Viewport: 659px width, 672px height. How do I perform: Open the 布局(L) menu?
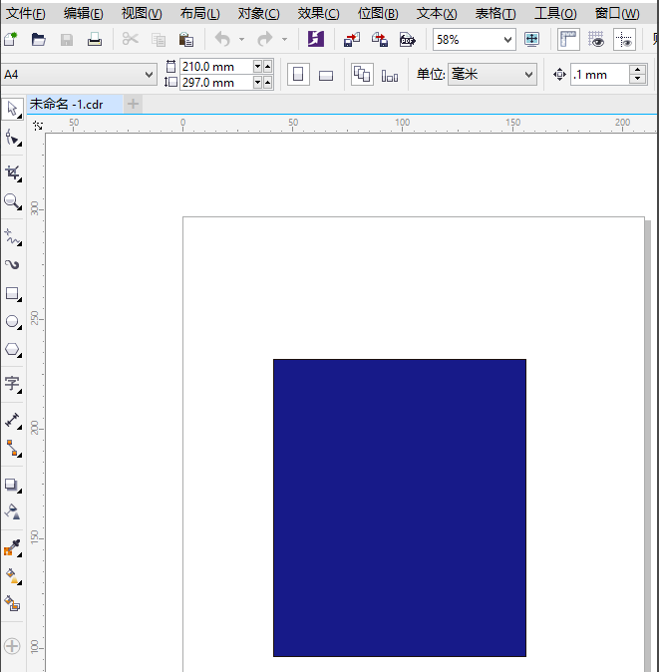coord(200,14)
